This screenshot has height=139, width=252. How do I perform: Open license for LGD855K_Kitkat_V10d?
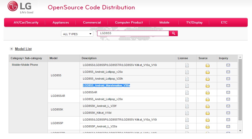click(x=187, y=113)
